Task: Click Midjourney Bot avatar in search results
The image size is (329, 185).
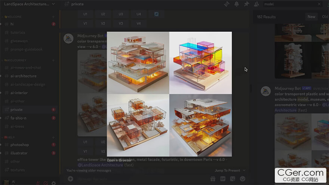Action: tap(266, 91)
